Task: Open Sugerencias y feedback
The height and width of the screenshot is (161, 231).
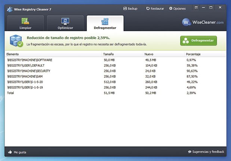Action: pyautogui.click(x=208, y=152)
